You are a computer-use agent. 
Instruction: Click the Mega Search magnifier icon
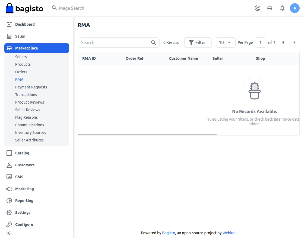pos(54,8)
